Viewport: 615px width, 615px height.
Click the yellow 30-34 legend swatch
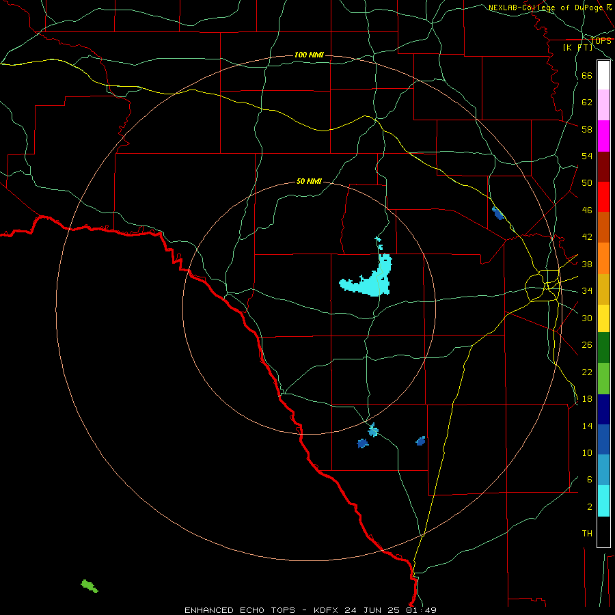pos(603,318)
